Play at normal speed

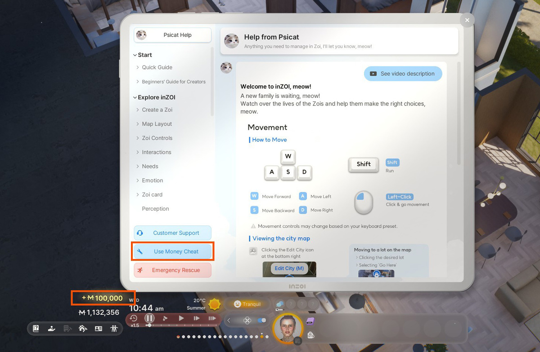coord(181,318)
